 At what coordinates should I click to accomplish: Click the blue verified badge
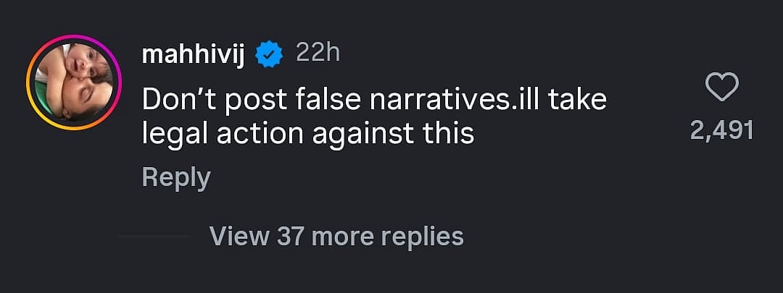coord(269,54)
